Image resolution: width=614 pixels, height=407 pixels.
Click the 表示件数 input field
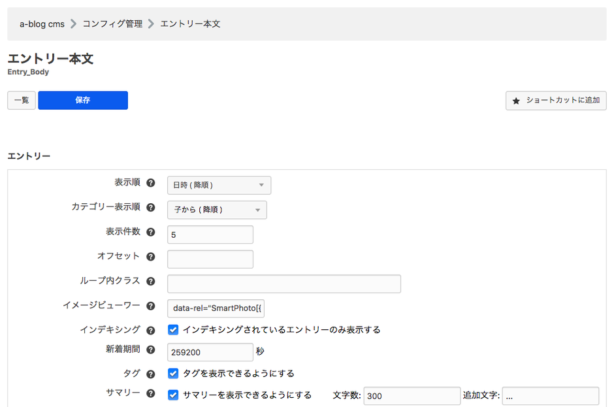(210, 235)
